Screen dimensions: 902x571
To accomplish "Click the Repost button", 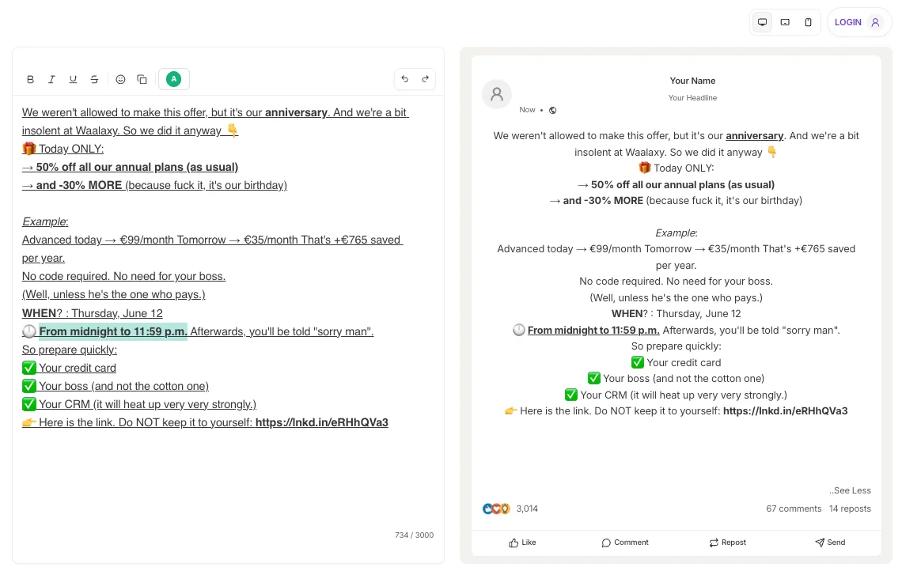I will 728,543.
